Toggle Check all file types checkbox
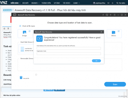Screen dimensions: 128x98 (20, 26)
